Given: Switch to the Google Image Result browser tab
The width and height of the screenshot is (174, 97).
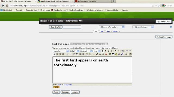Looking at the screenshot, I should [x=55, y=1].
